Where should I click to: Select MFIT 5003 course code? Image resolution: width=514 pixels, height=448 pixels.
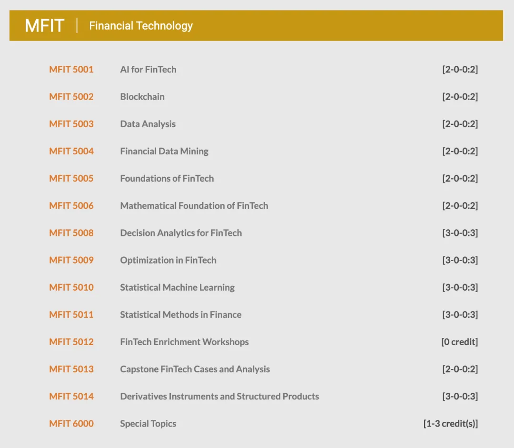pyautogui.click(x=71, y=124)
